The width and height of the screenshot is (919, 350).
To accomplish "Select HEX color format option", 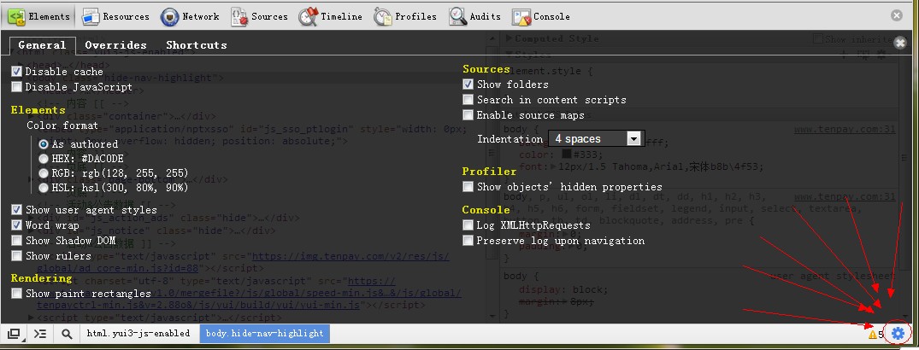I will 44,159.
